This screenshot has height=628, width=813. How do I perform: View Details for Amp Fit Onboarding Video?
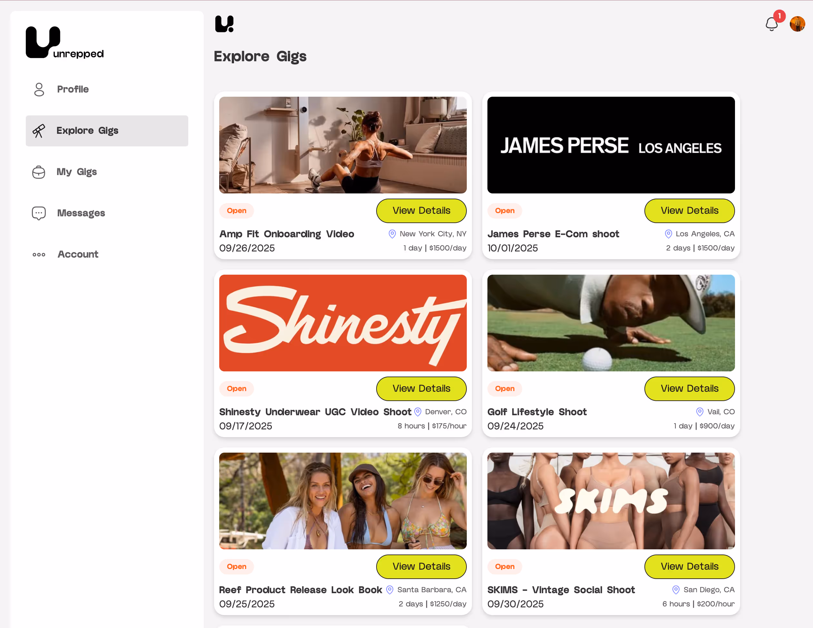(x=421, y=211)
